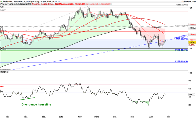Click the RSI 80 axis label

coord(190,81)
